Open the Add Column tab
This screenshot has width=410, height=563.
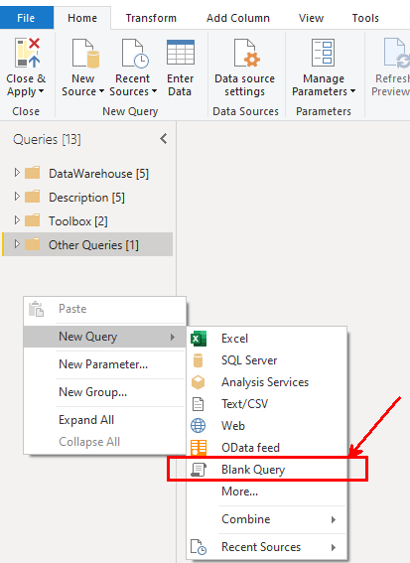[237, 18]
